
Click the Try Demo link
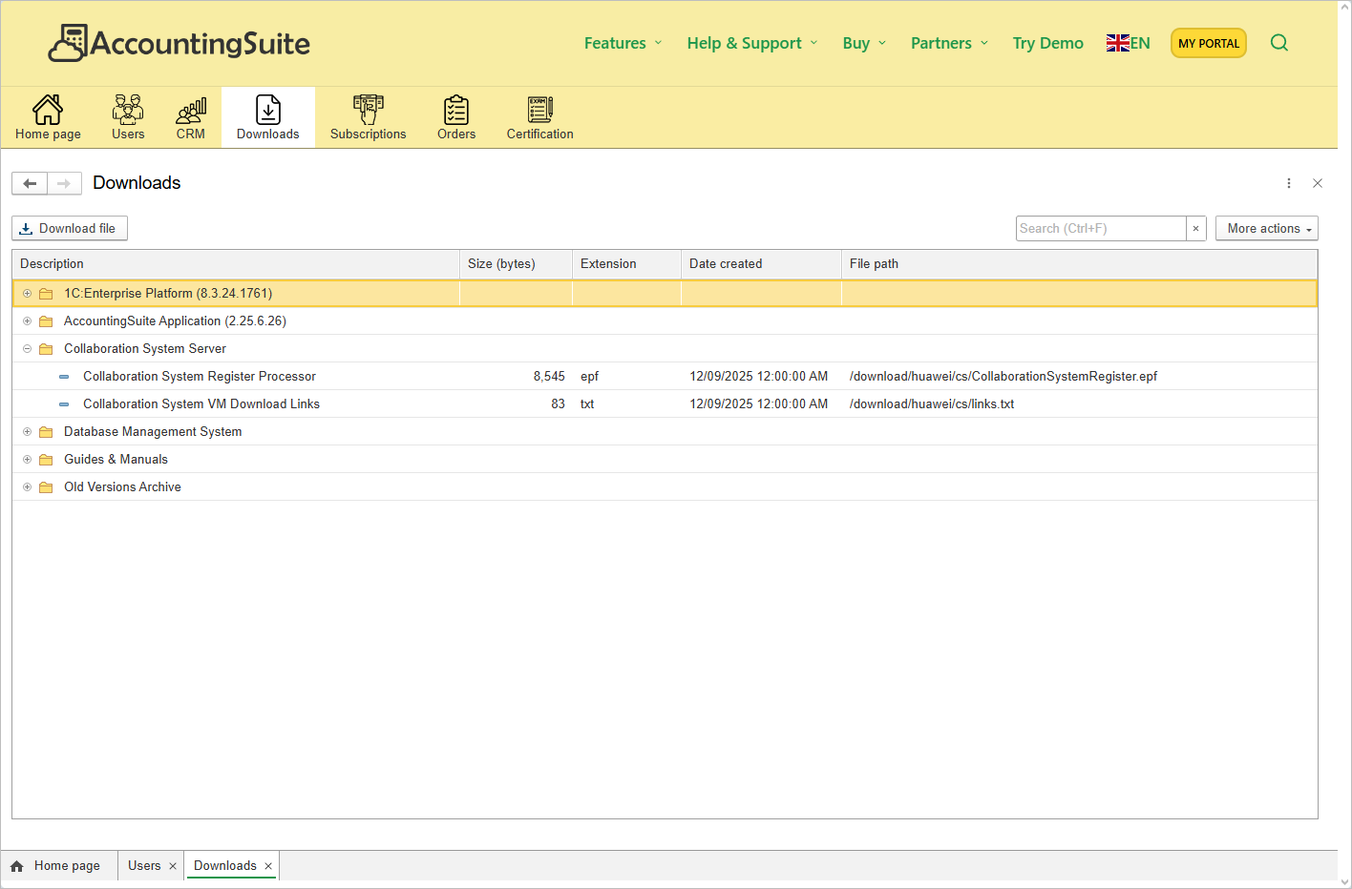(x=1047, y=43)
